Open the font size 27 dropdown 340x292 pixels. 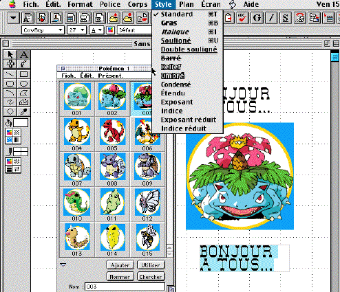(x=76, y=30)
